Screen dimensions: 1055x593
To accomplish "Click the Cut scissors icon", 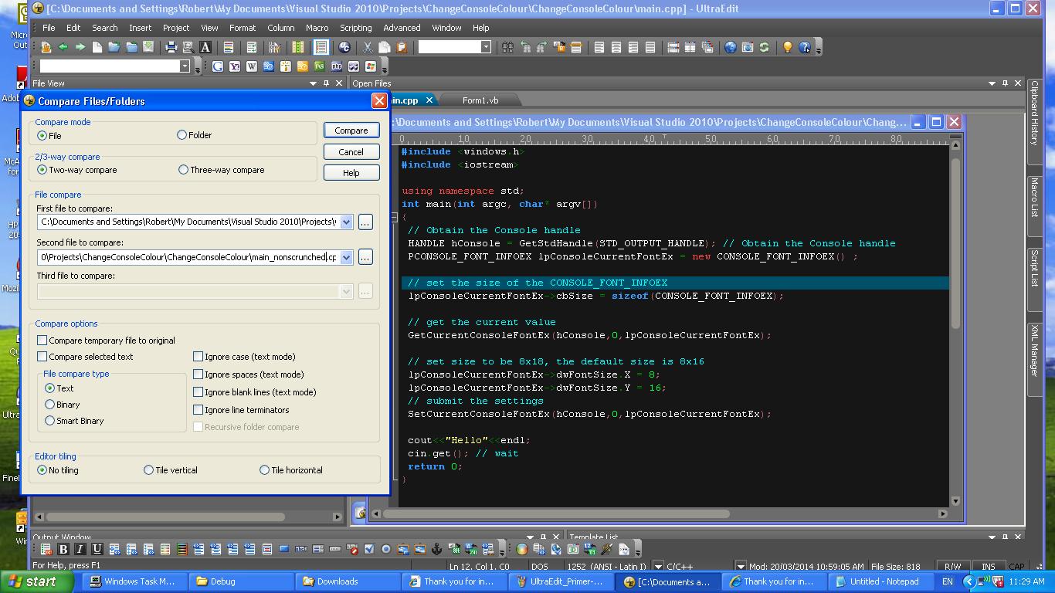I will [368, 47].
